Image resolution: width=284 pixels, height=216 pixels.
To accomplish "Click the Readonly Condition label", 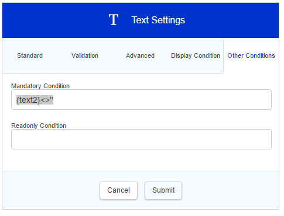I will coord(39,126).
